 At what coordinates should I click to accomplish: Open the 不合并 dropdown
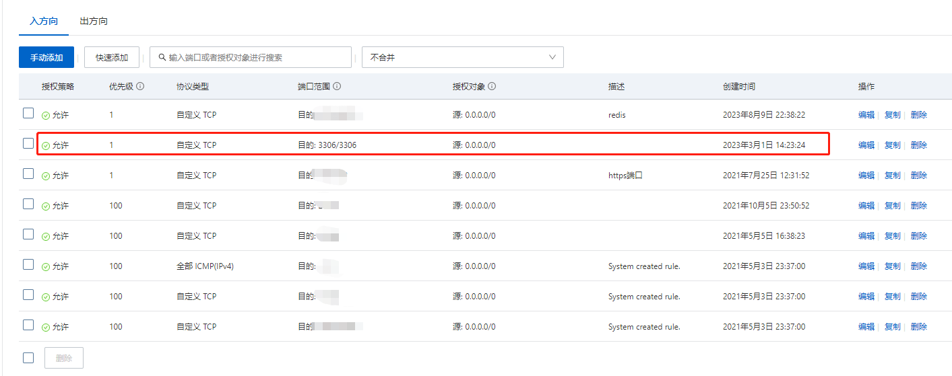tap(463, 57)
